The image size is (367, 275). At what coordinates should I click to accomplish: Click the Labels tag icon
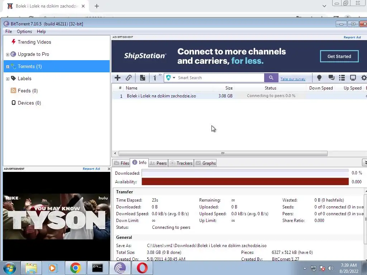click(13, 78)
